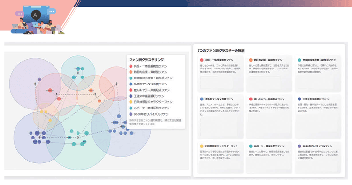Click legend dot for 世界観探求考察・創作系ファン
352x185 pixels.
tap(131, 78)
